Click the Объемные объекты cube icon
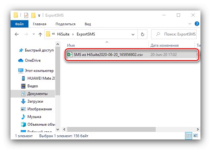The height and width of the screenshot is (150, 211). (x=23, y=124)
